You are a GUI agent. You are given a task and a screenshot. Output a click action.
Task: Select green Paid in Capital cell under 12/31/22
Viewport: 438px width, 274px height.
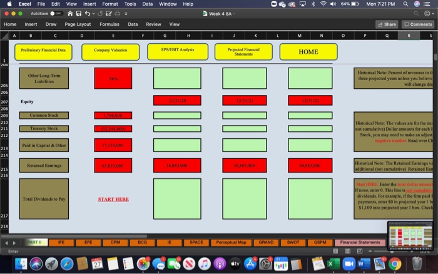click(310, 145)
